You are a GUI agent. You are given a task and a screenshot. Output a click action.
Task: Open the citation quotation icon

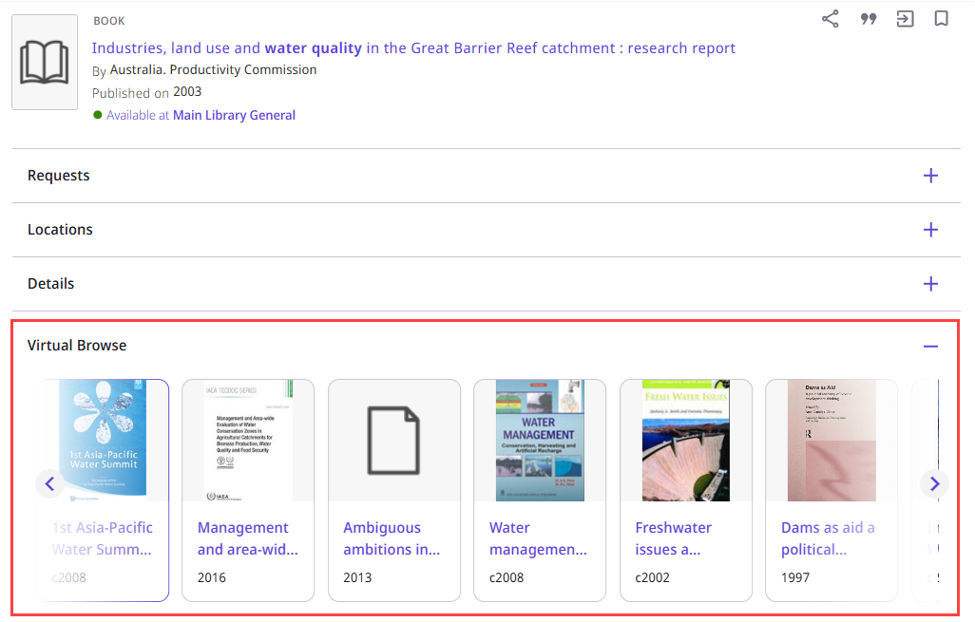coord(868,18)
